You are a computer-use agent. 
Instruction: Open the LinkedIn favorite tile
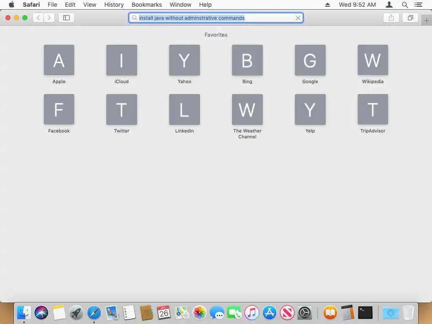(184, 109)
